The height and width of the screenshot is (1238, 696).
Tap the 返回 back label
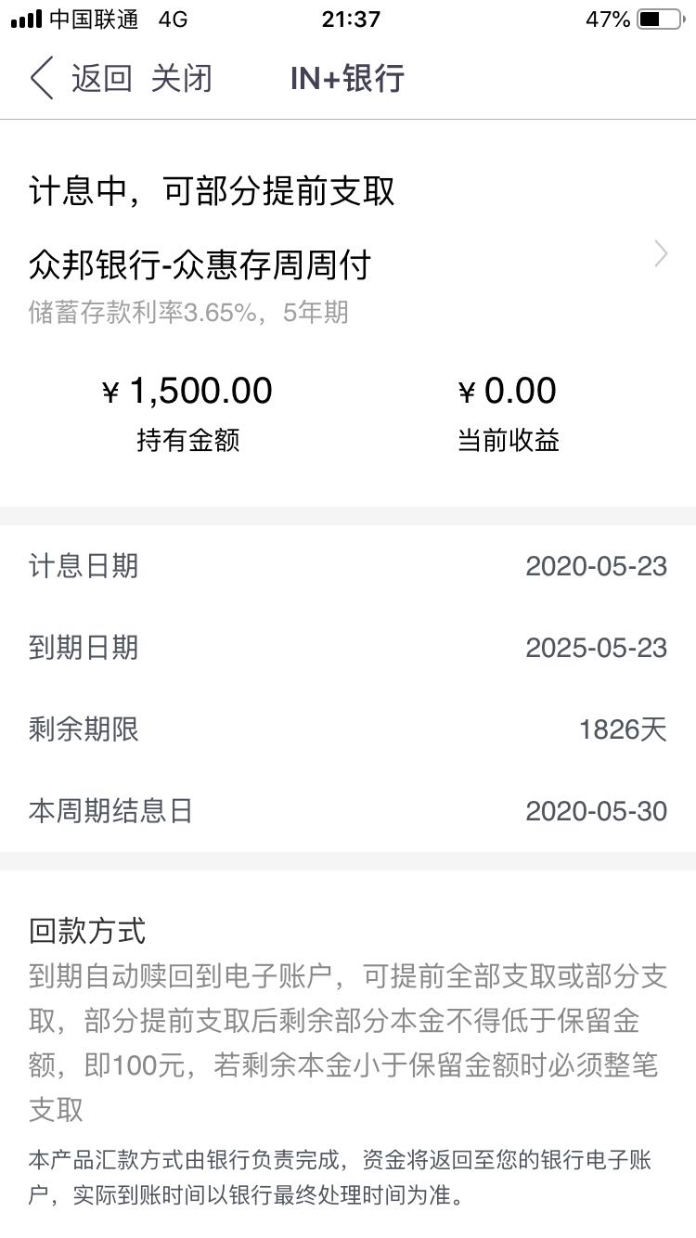[x=102, y=78]
